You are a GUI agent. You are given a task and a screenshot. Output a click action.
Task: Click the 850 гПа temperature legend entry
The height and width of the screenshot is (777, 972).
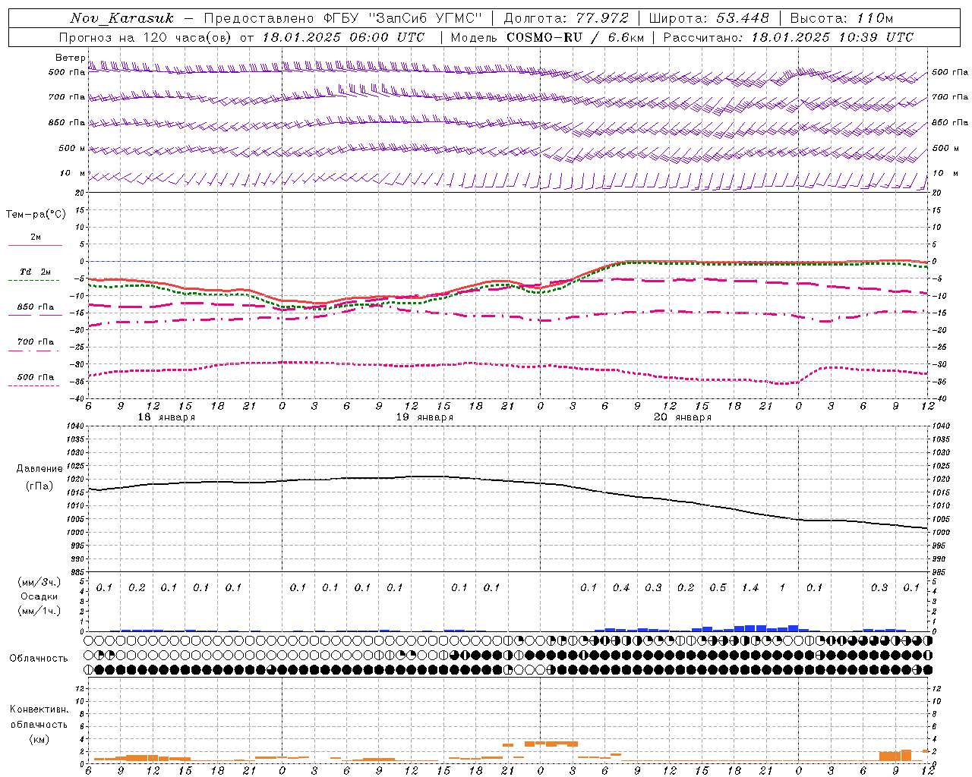[36, 307]
